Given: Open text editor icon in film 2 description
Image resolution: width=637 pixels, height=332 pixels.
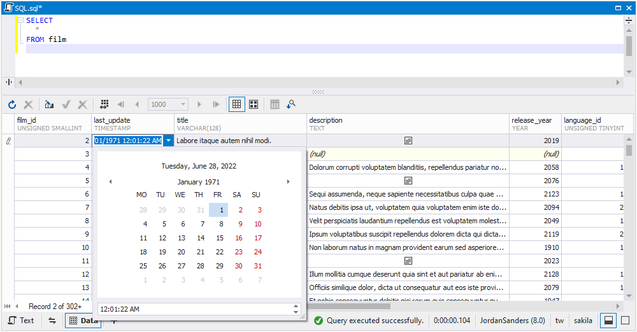Looking at the screenshot, I should tap(408, 141).
